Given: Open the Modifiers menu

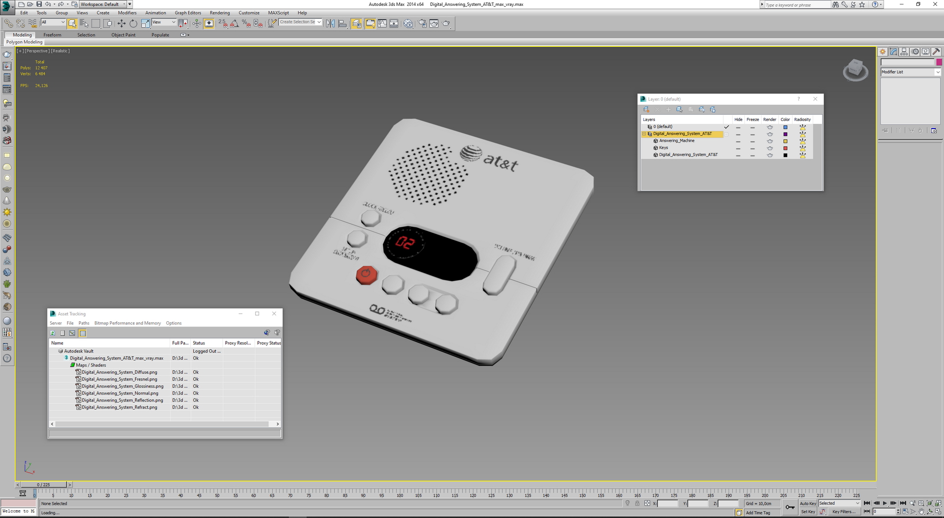Looking at the screenshot, I should [127, 13].
